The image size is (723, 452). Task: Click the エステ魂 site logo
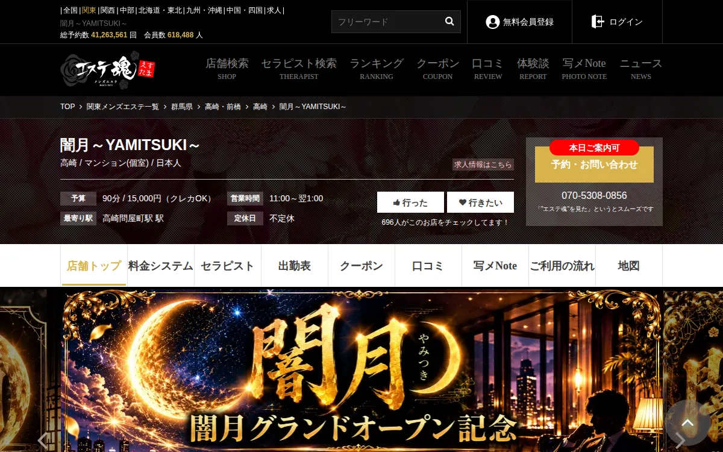[107, 69]
